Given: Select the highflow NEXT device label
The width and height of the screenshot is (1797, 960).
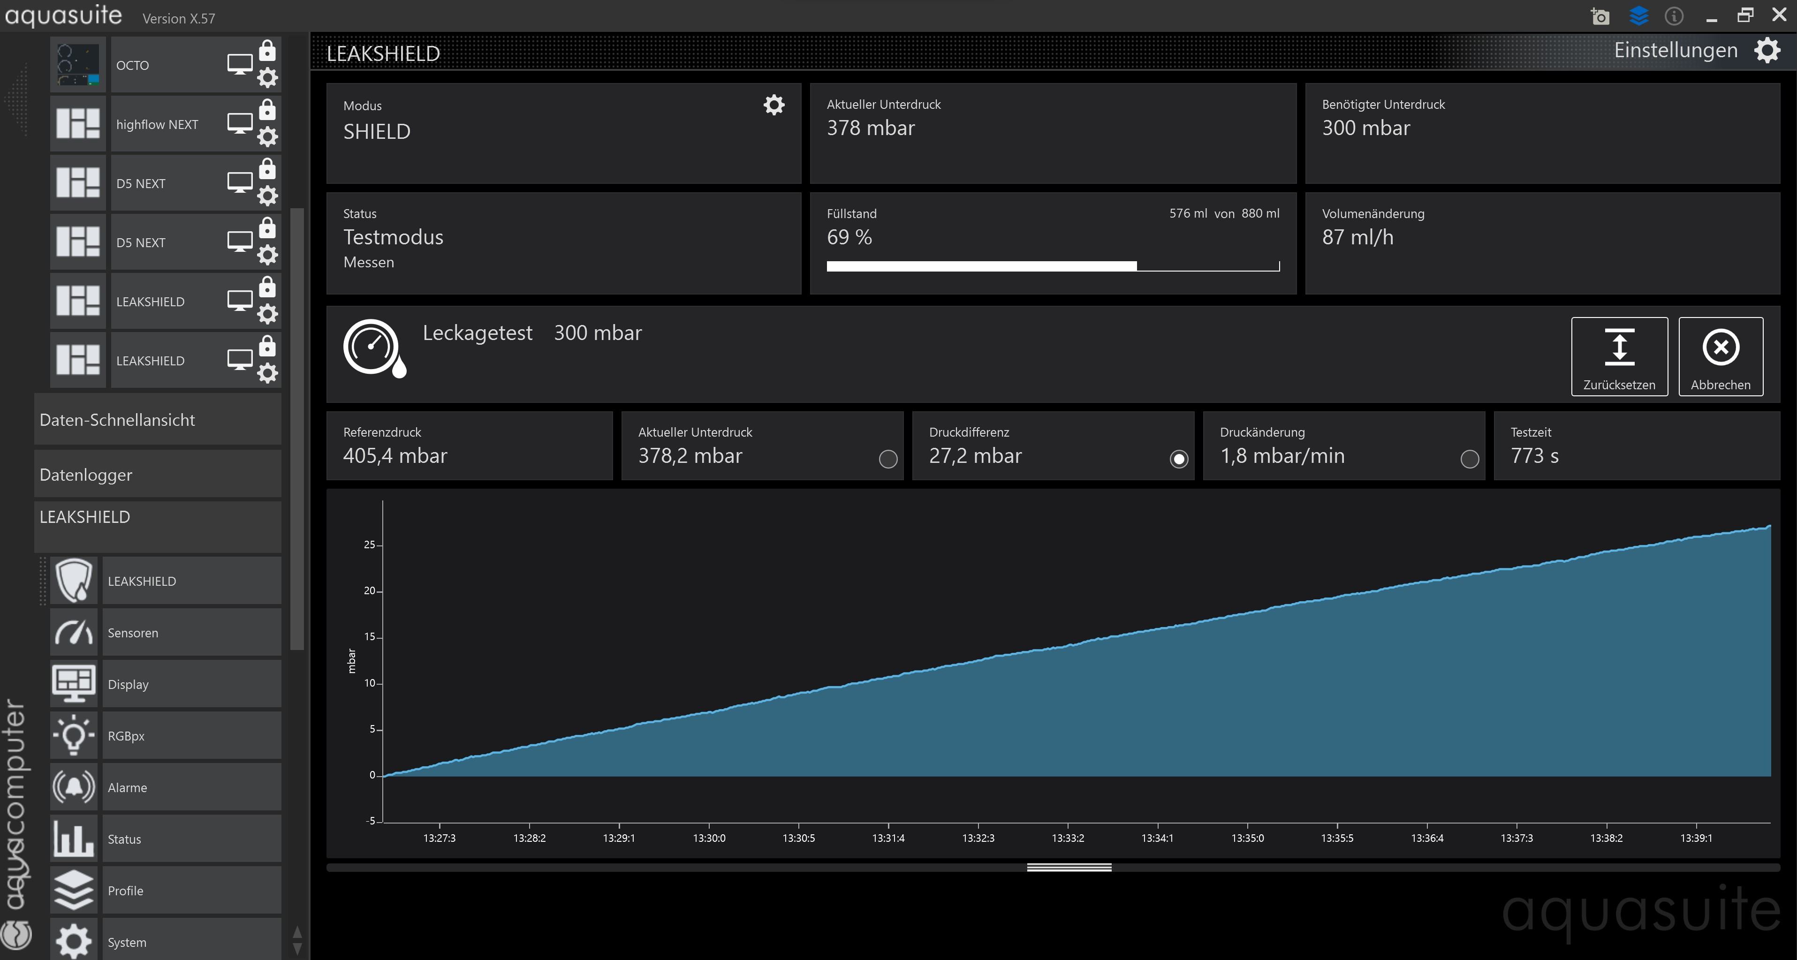Looking at the screenshot, I should point(157,124).
